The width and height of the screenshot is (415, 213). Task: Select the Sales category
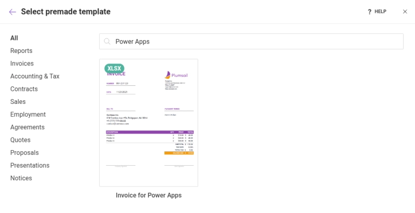tap(18, 102)
